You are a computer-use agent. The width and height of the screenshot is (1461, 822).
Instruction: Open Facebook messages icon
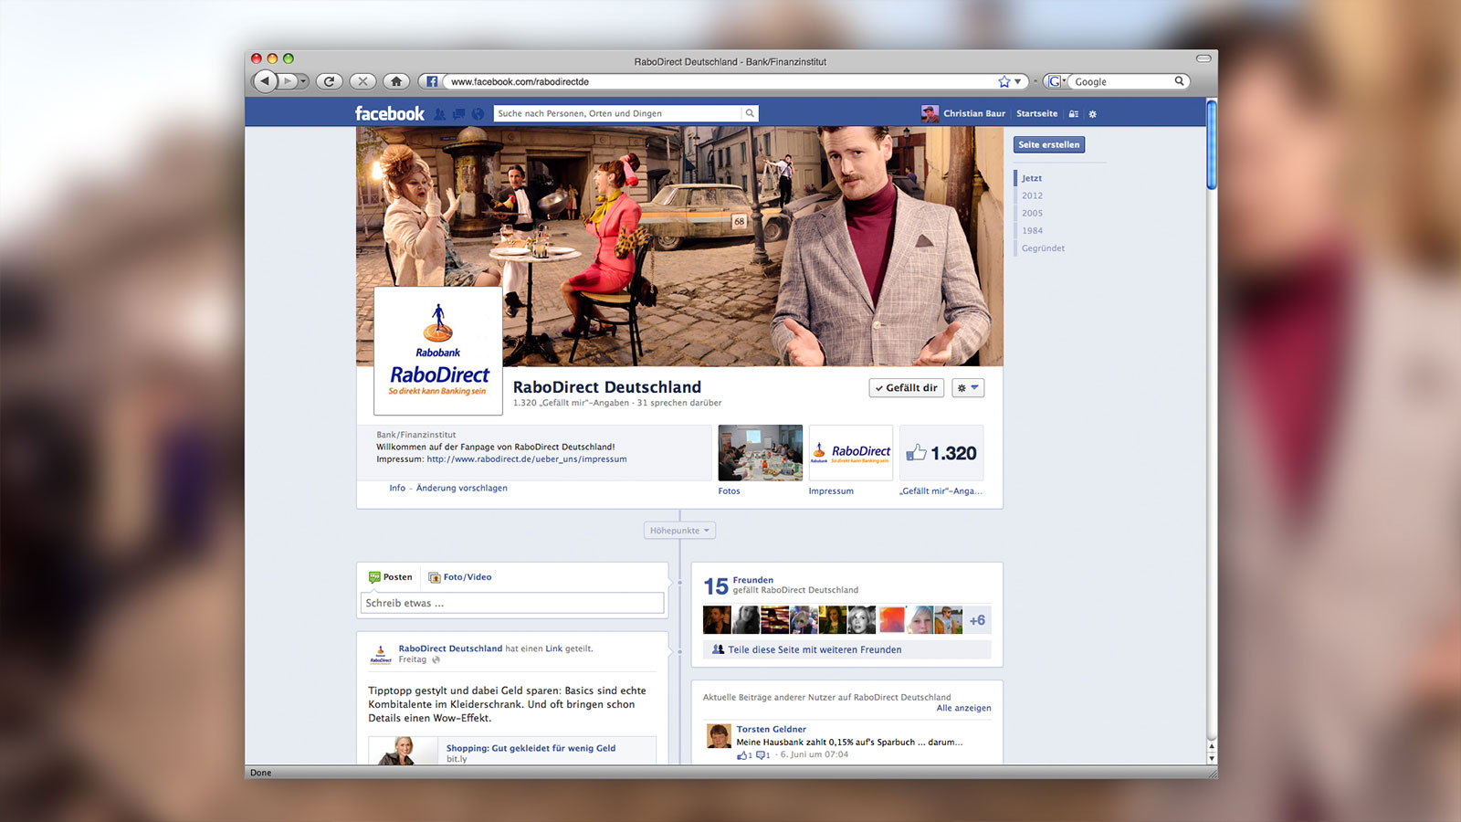tap(458, 114)
